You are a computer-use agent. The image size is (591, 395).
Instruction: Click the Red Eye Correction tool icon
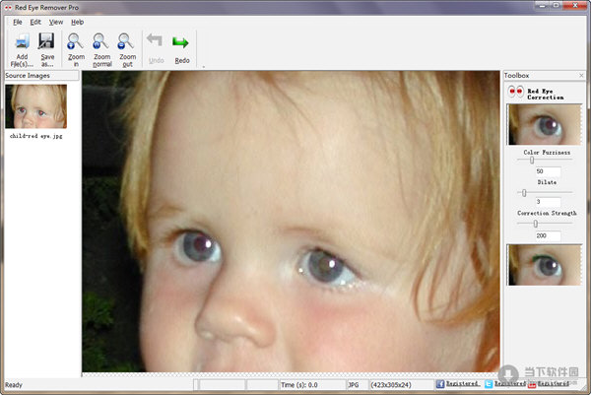(515, 92)
